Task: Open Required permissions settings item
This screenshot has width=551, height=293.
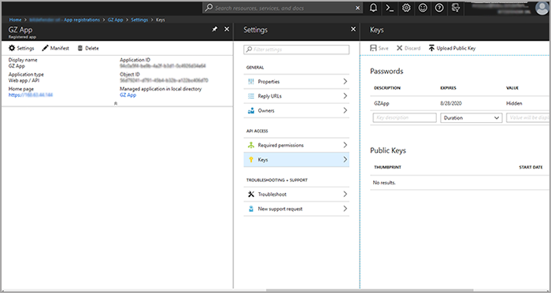Action: [x=296, y=145]
